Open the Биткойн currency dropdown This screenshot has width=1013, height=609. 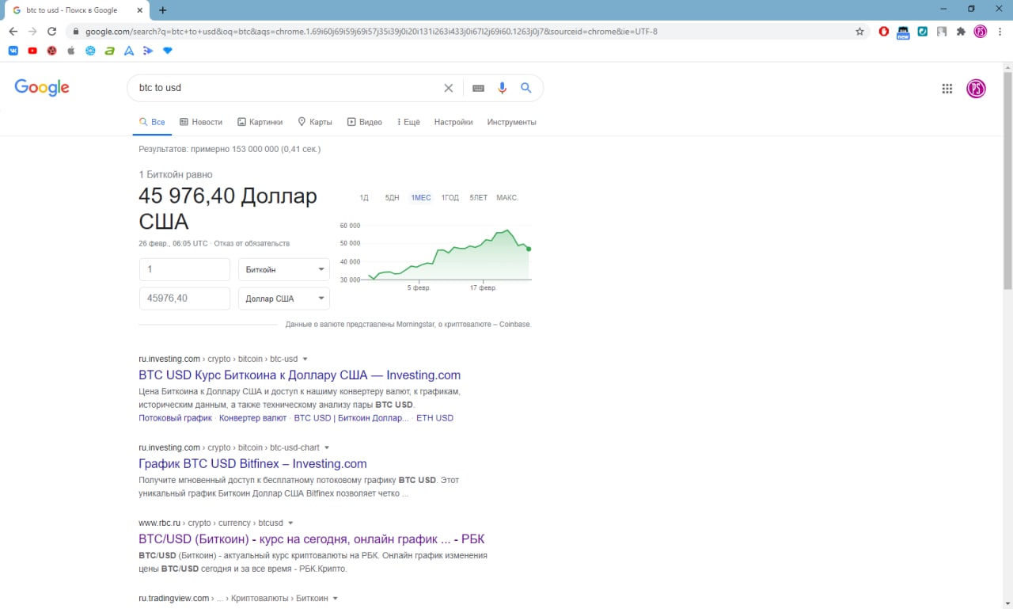click(284, 269)
